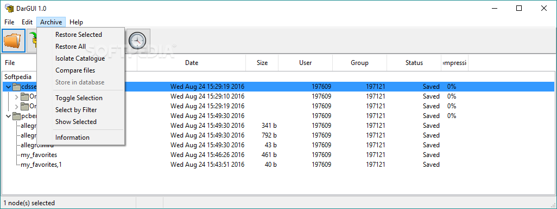Open the File menu
557x209 pixels.
point(9,22)
